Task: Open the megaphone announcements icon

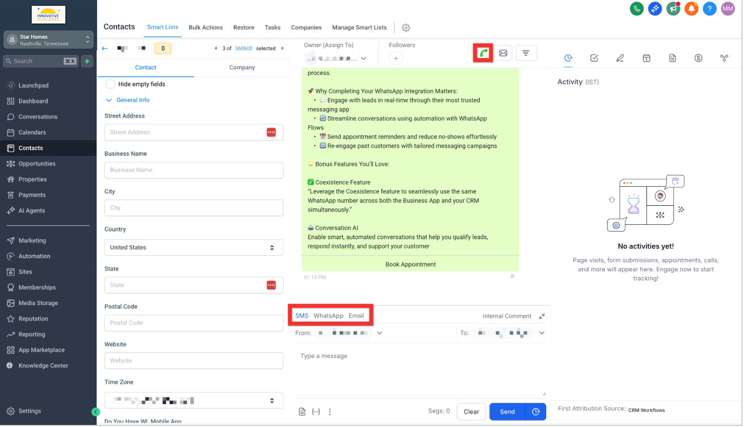Action: tap(673, 8)
